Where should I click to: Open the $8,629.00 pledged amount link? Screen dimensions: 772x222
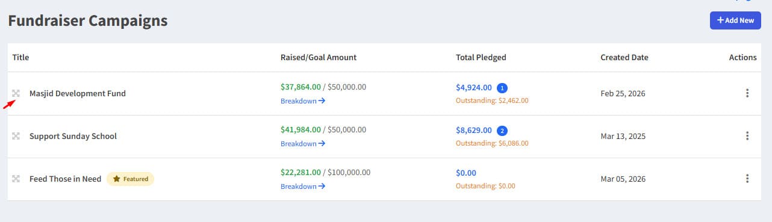[x=474, y=131]
